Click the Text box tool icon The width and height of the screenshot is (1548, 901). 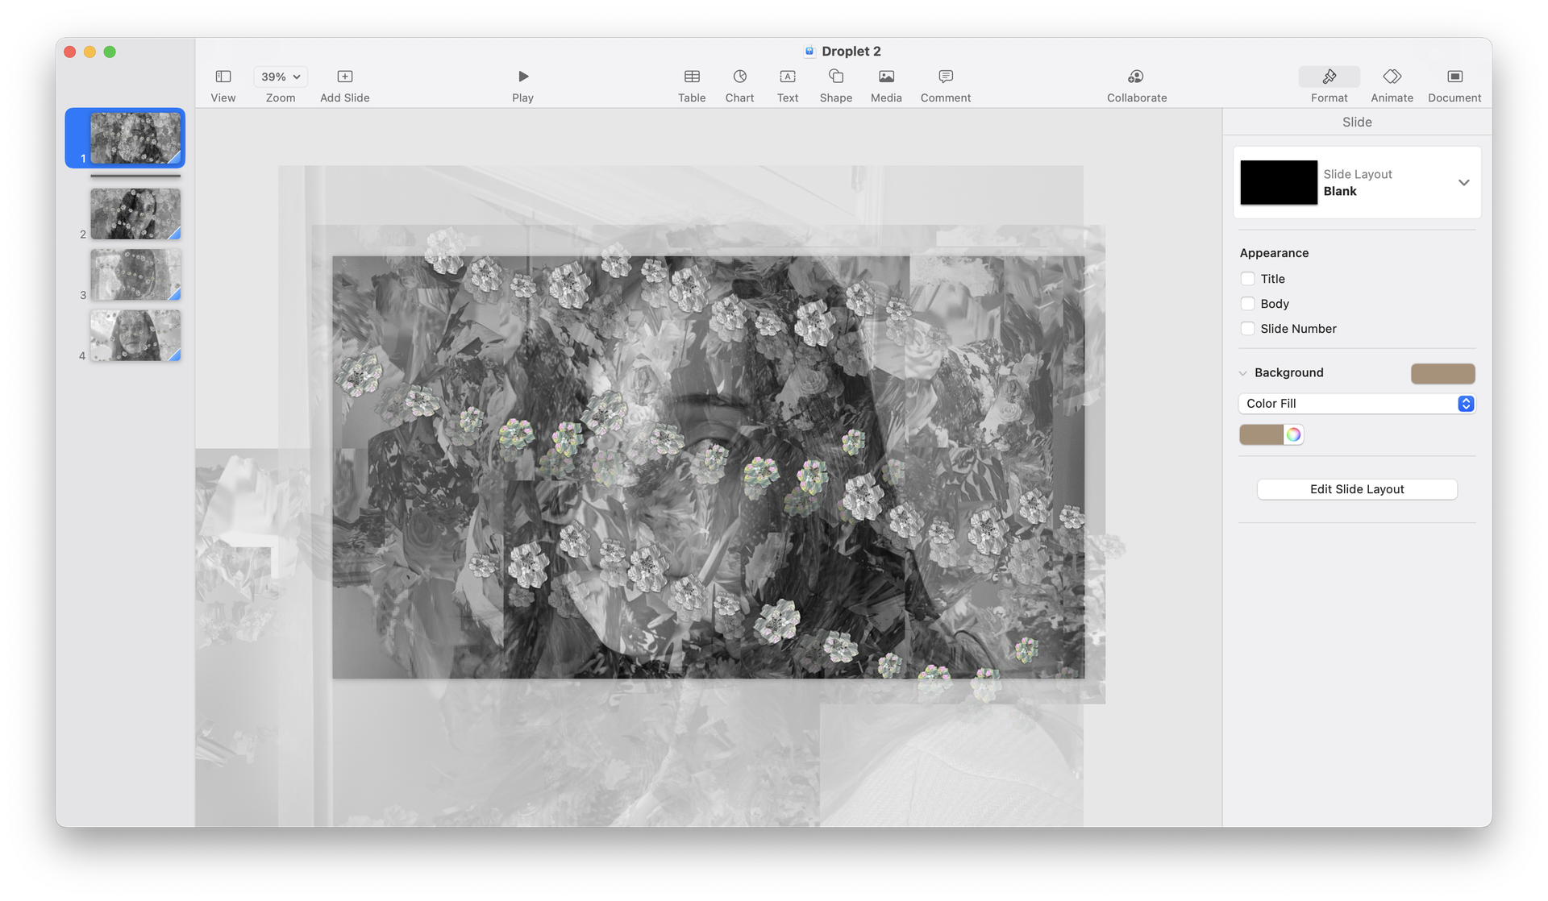788,77
